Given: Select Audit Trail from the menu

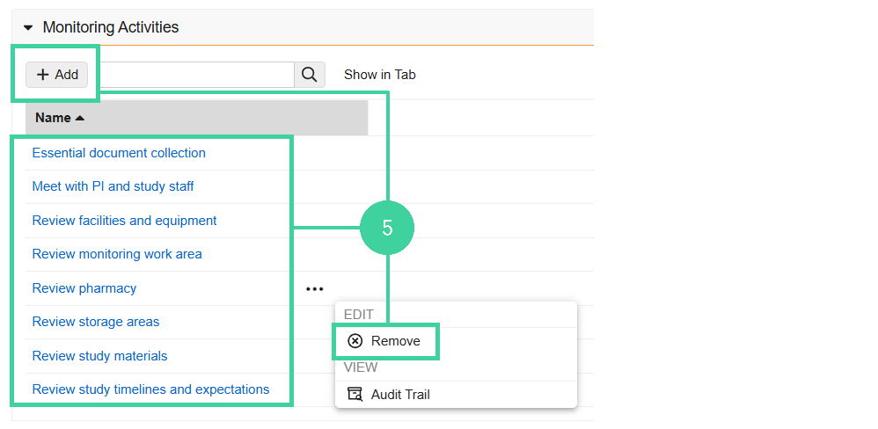Looking at the screenshot, I should click(389, 395).
